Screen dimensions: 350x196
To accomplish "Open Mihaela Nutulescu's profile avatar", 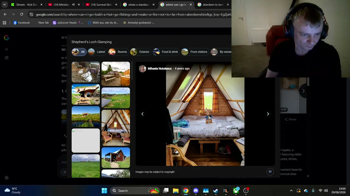I will point(142,69).
